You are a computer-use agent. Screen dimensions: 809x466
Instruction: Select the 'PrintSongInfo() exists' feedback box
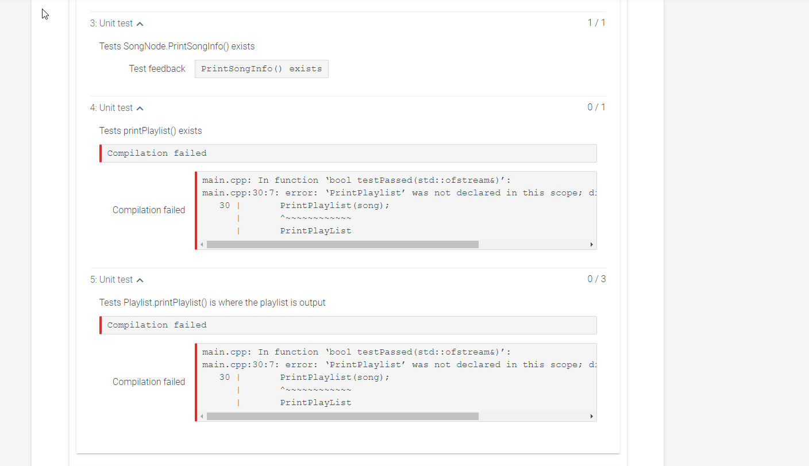pos(261,68)
